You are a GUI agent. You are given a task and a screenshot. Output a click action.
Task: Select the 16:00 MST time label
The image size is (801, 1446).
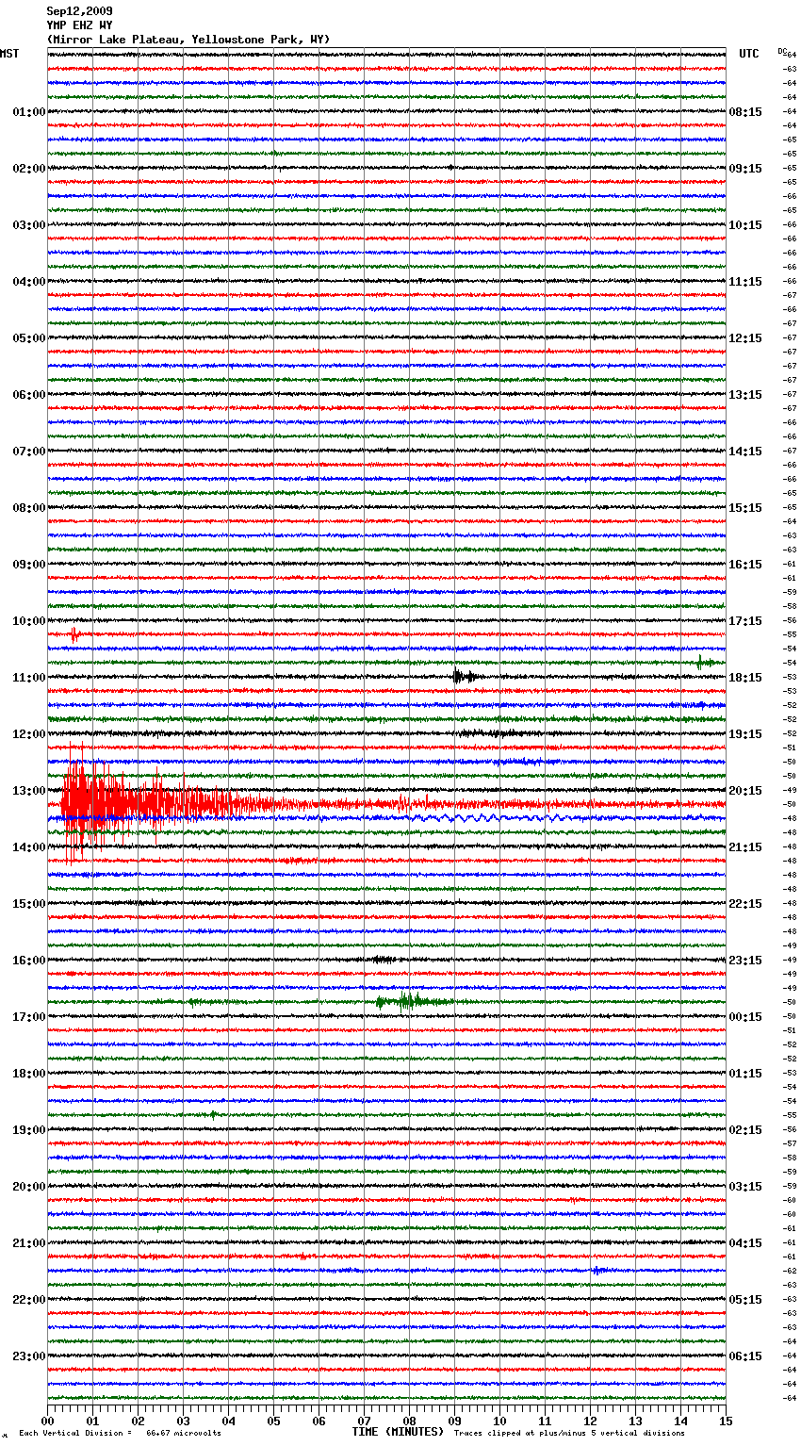tap(29, 961)
